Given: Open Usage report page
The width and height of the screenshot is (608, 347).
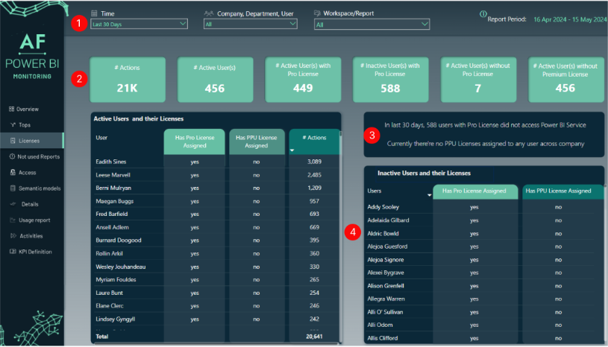Looking at the screenshot, I should [x=31, y=220].
